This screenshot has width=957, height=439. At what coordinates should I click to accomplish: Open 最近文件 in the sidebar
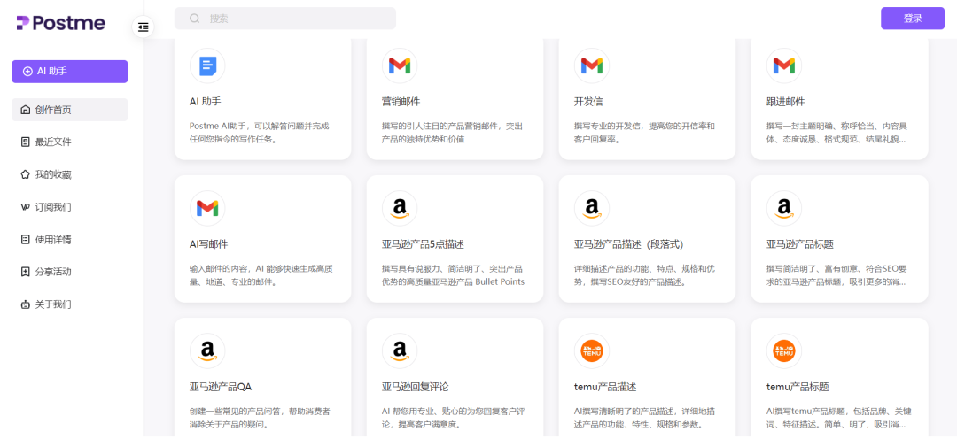pos(70,142)
